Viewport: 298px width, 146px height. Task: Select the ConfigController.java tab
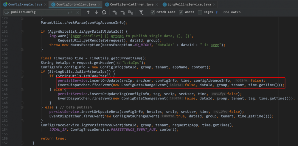(x=76, y=4)
